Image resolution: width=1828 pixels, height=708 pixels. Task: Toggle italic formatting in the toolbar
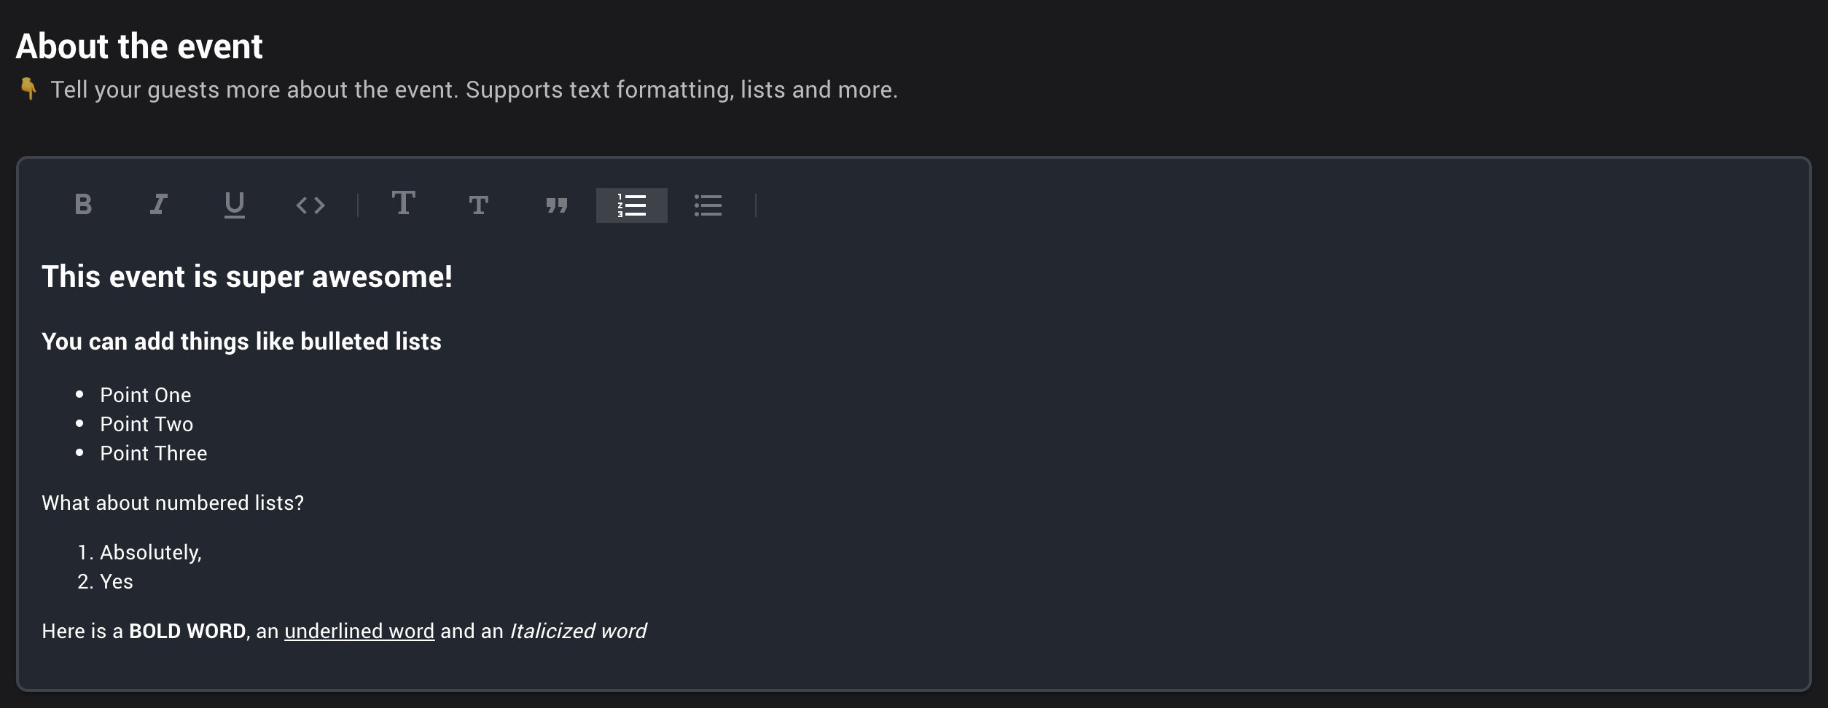click(159, 205)
